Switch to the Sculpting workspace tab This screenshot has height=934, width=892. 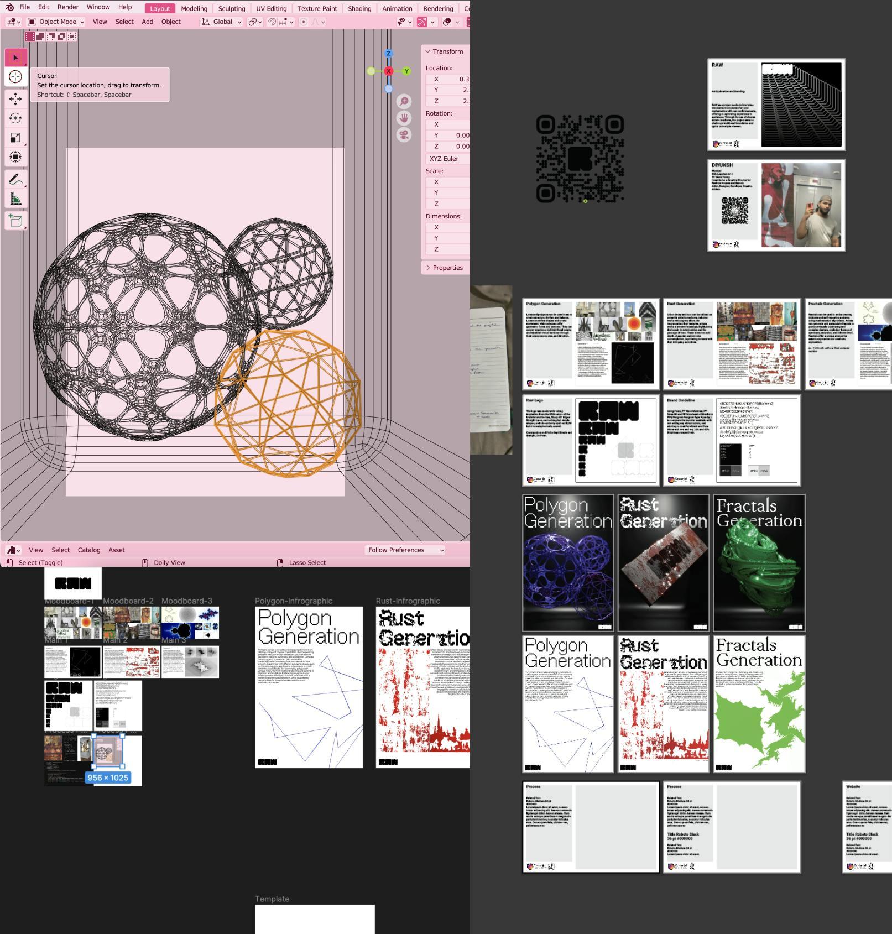232,8
